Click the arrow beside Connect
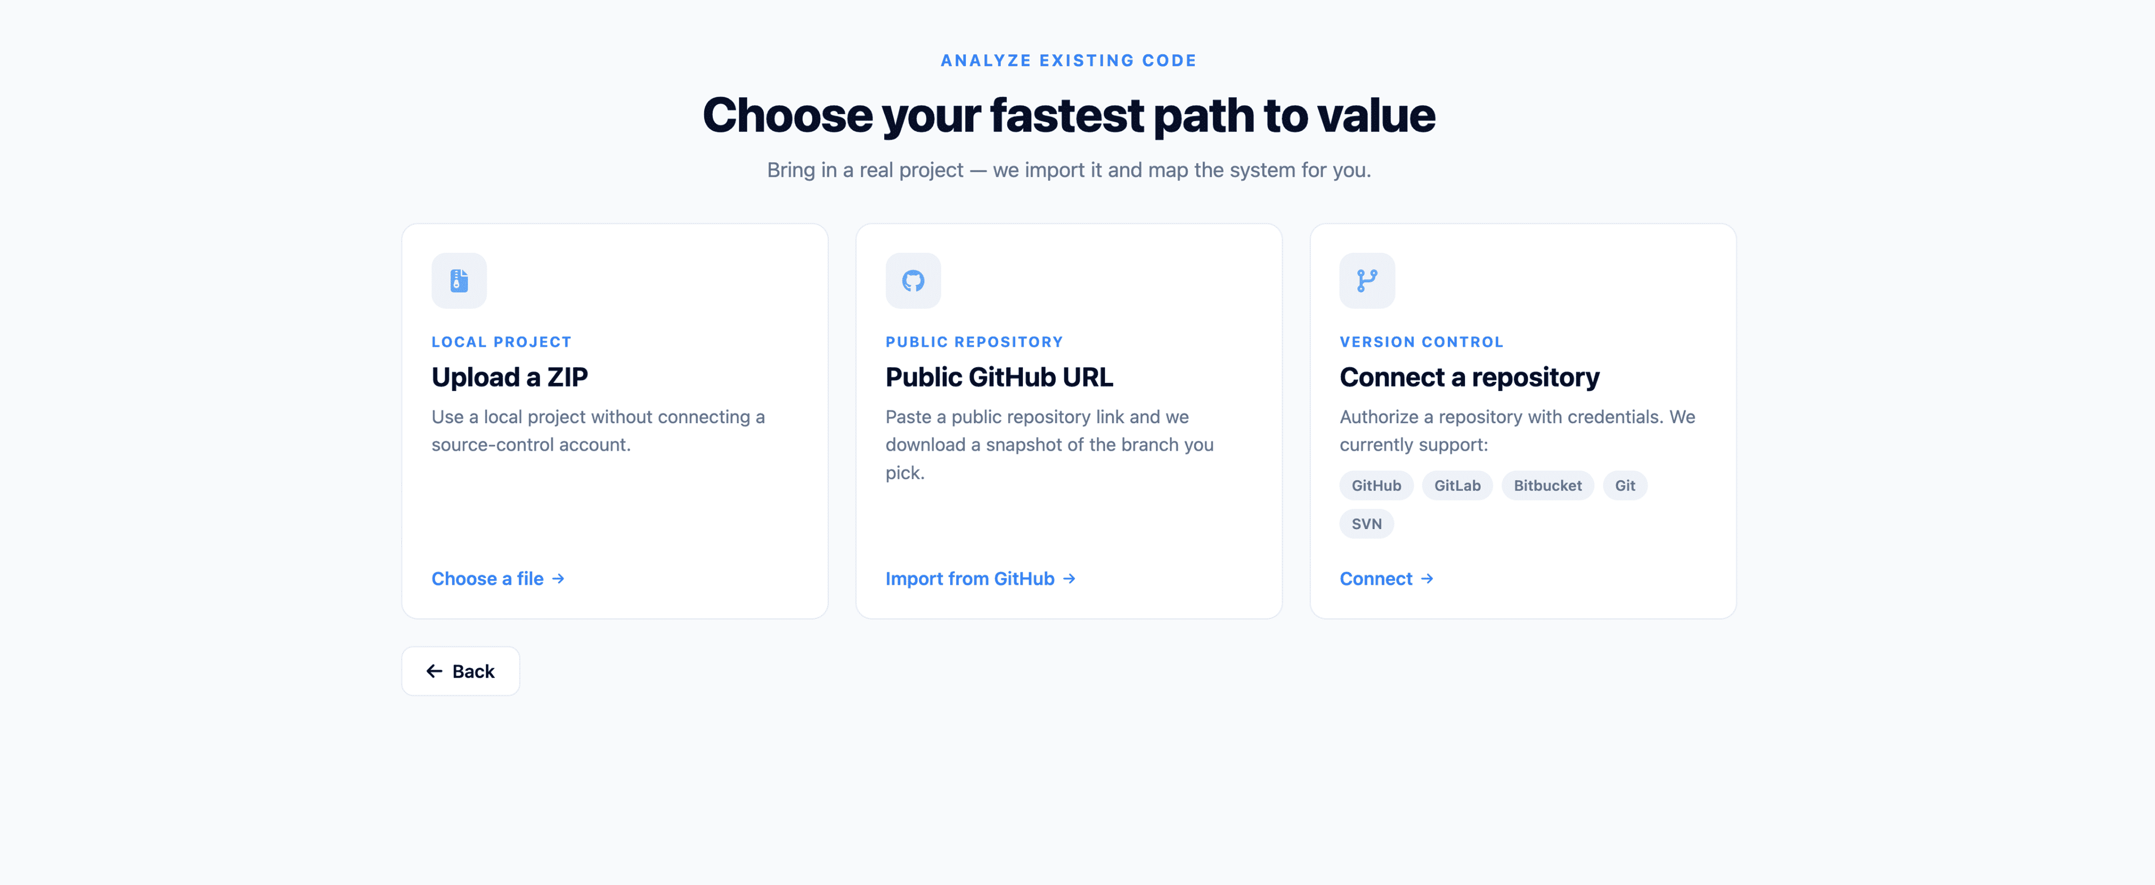Screen dimensions: 2155x885 click(x=1426, y=579)
